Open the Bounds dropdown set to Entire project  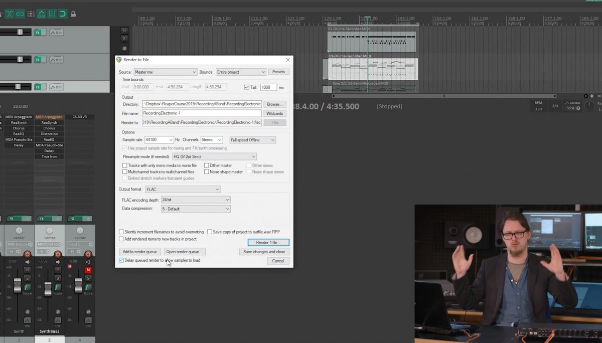240,72
